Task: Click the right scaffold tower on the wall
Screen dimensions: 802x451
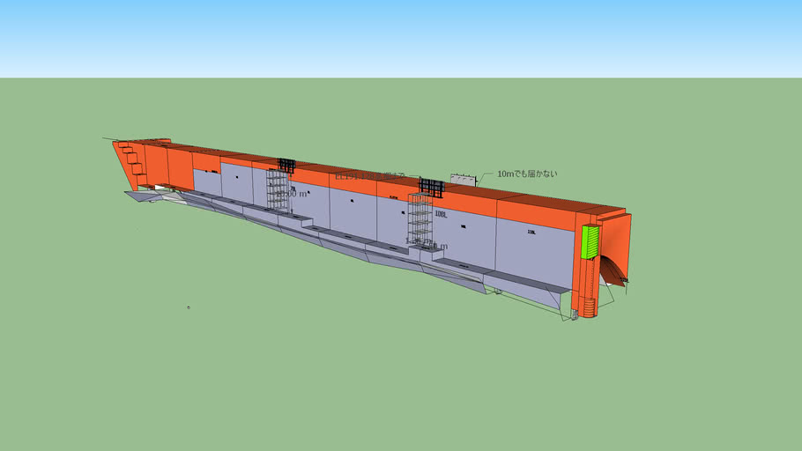Action: [420, 220]
